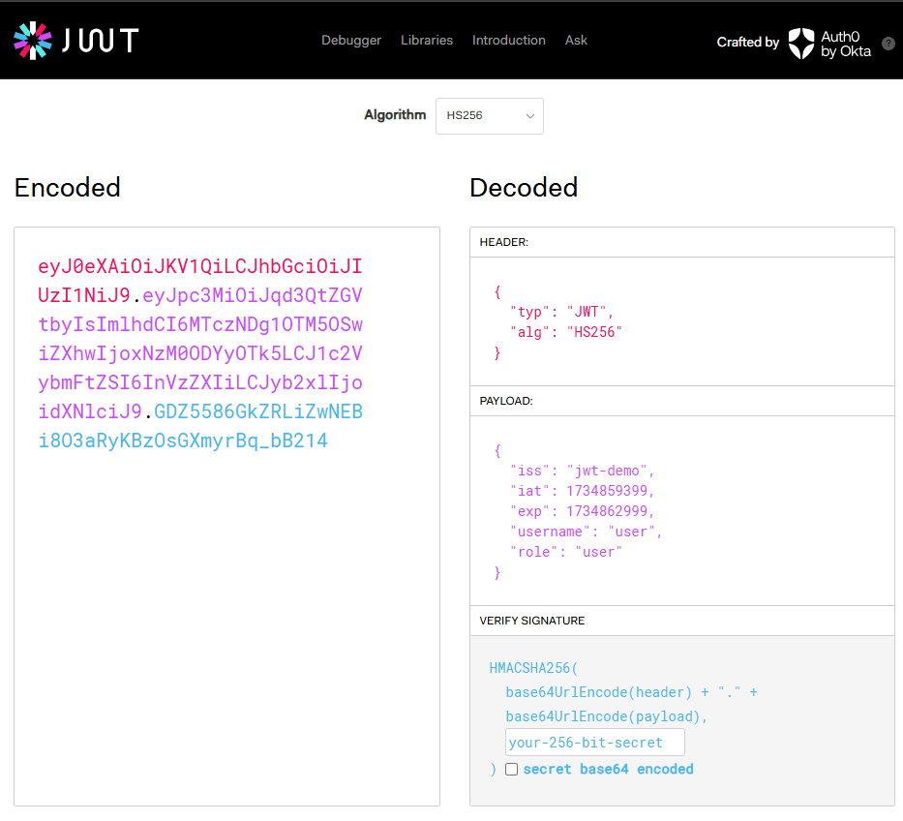Click the base64UrlEncode(header) text
This screenshot has width=903, height=821.
[598, 692]
